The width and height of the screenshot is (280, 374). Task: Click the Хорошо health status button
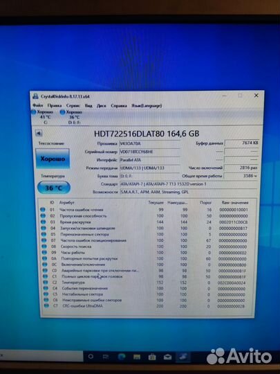click(x=53, y=159)
